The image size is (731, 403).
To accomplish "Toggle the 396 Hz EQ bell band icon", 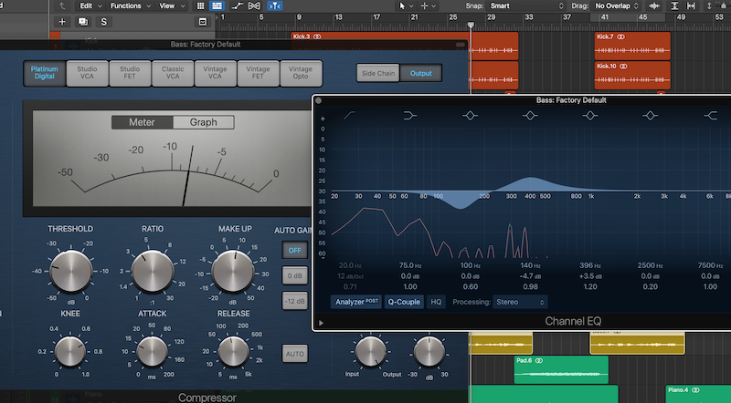I will coord(590,116).
